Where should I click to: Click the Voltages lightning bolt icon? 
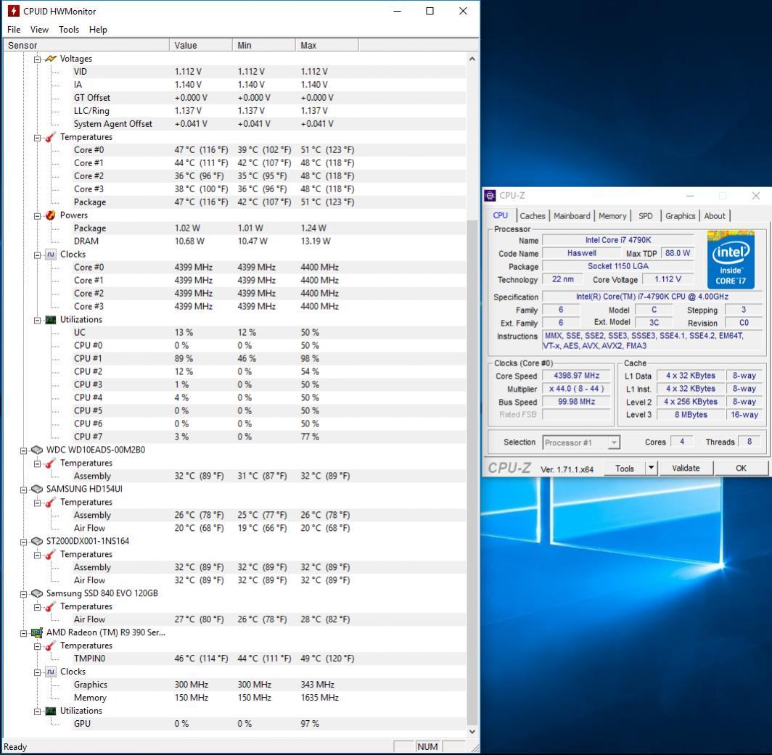(x=51, y=59)
